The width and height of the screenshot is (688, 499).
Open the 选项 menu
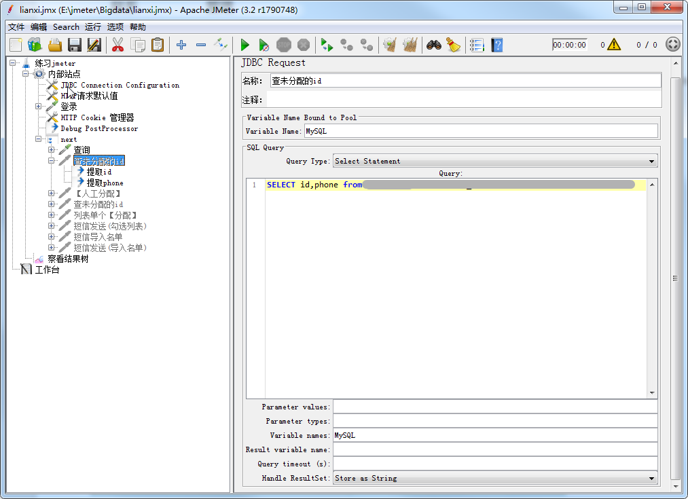(115, 27)
